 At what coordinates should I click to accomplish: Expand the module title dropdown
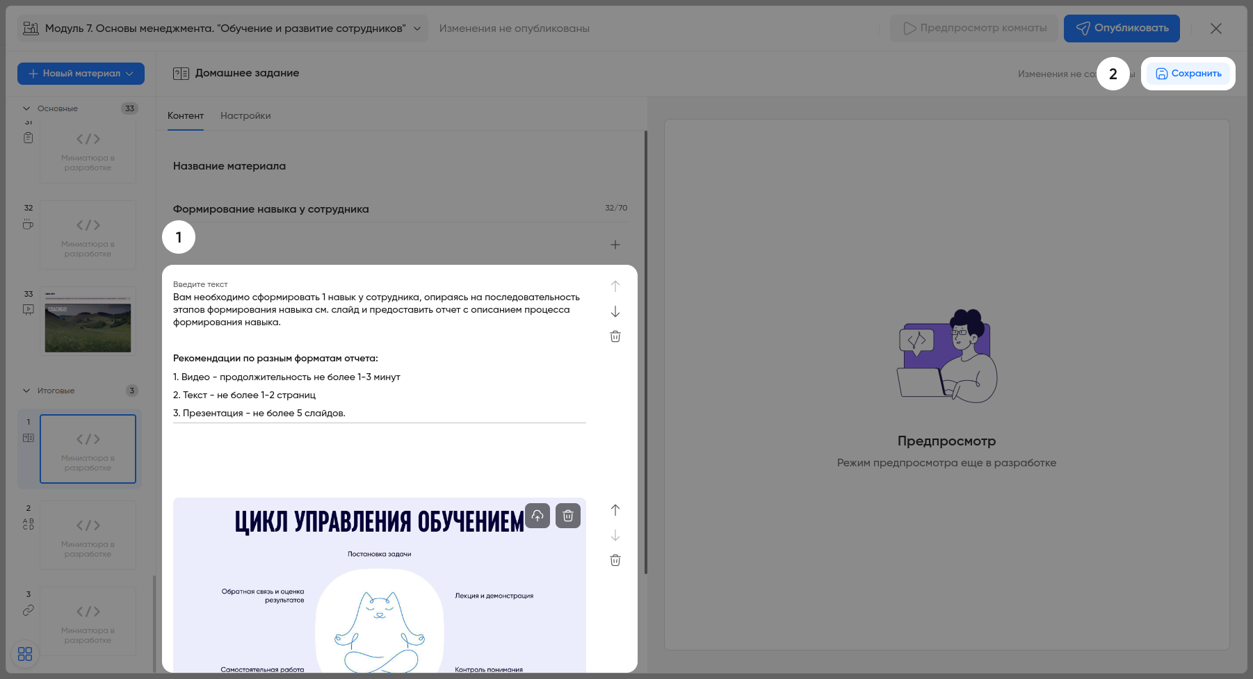[x=417, y=28]
